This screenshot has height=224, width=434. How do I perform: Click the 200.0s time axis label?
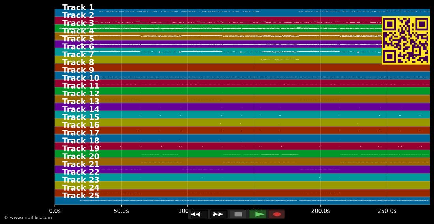(320, 211)
